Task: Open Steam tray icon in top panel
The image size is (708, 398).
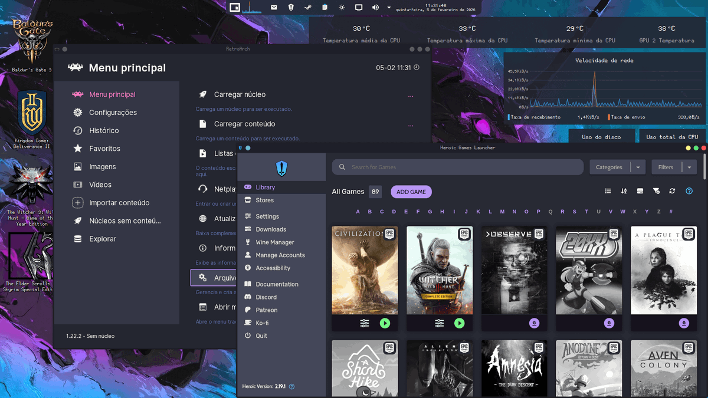Action: coord(307,8)
